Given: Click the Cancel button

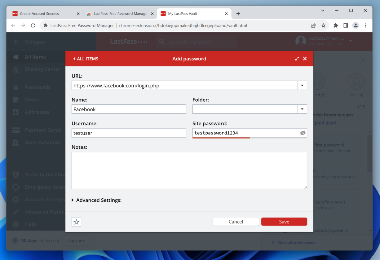Looking at the screenshot, I should point(236,222).
